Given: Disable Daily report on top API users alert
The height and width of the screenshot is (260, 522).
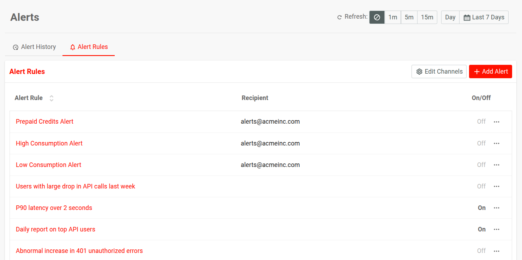Looking at the screenshot, I should pos(481,229).
